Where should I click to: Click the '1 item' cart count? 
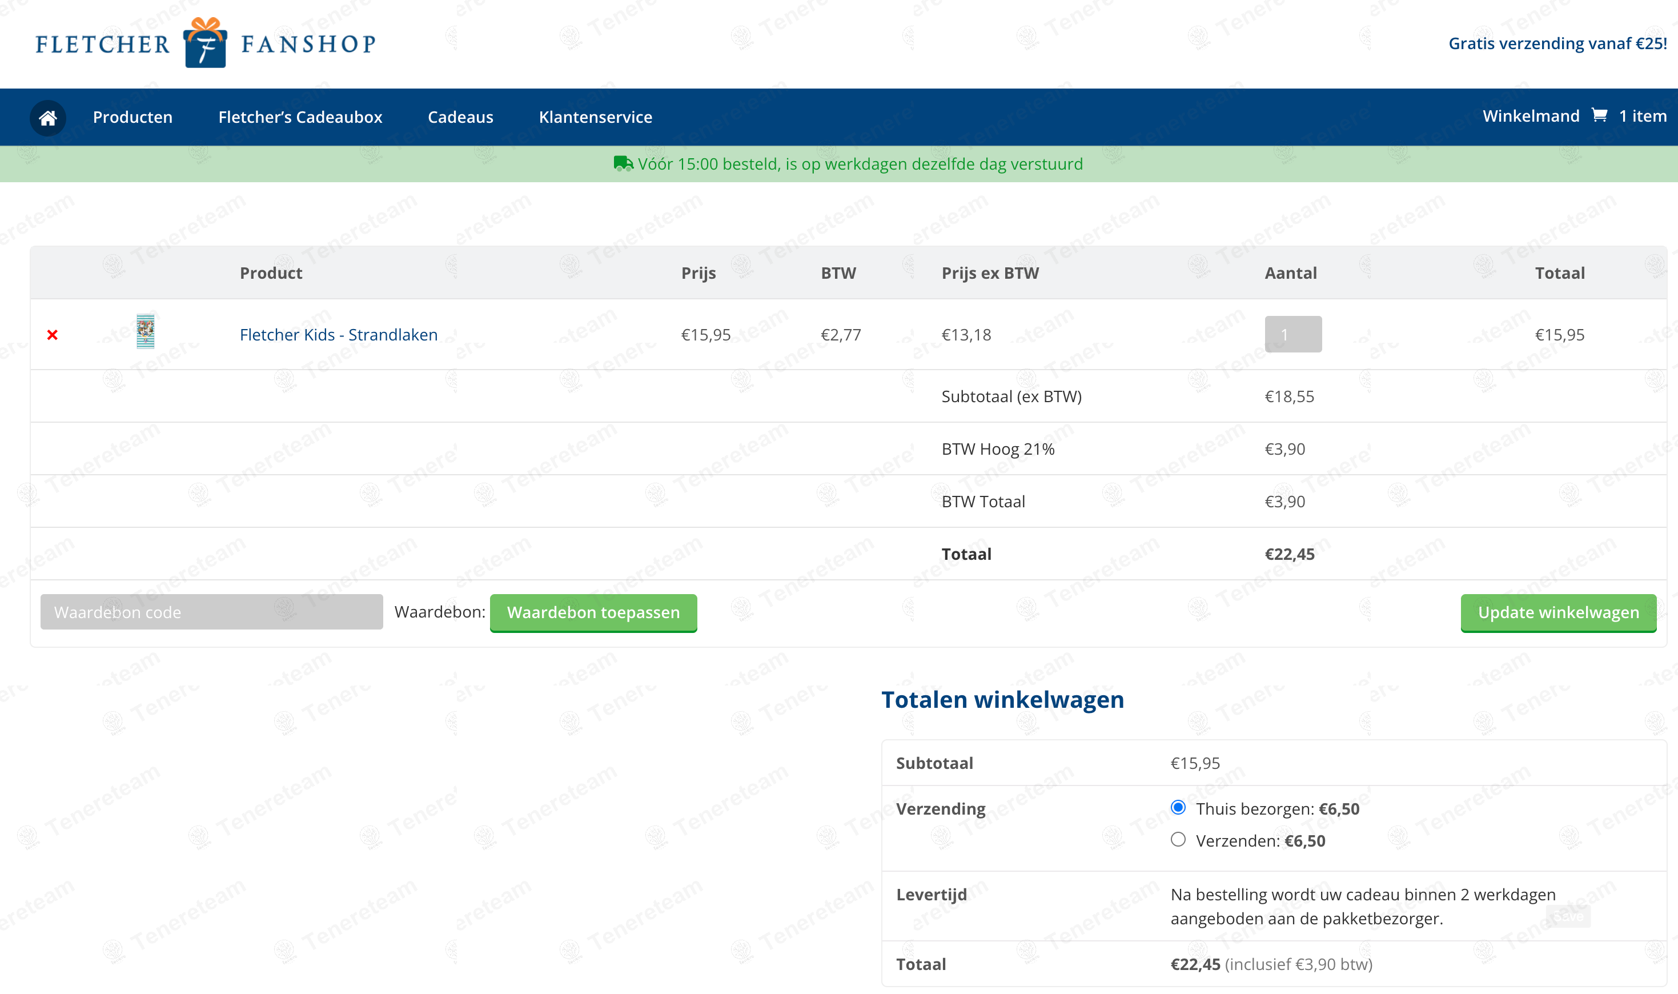(1643, 116)
